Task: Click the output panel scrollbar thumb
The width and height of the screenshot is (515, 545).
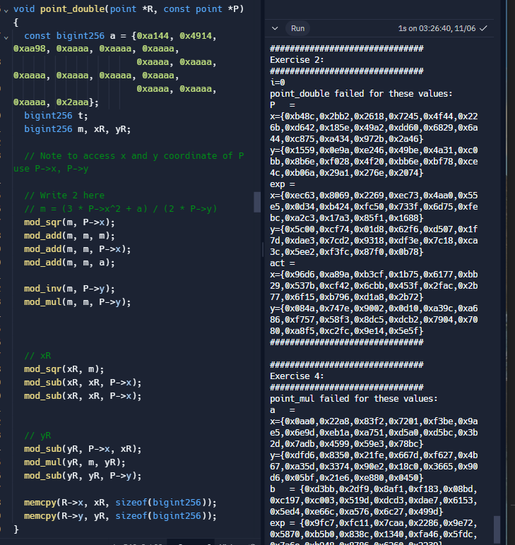Action: (x=497, y=528)
